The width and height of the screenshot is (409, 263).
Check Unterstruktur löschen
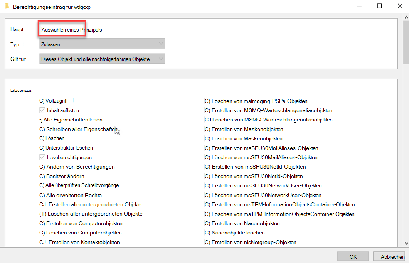coord(41,148)
